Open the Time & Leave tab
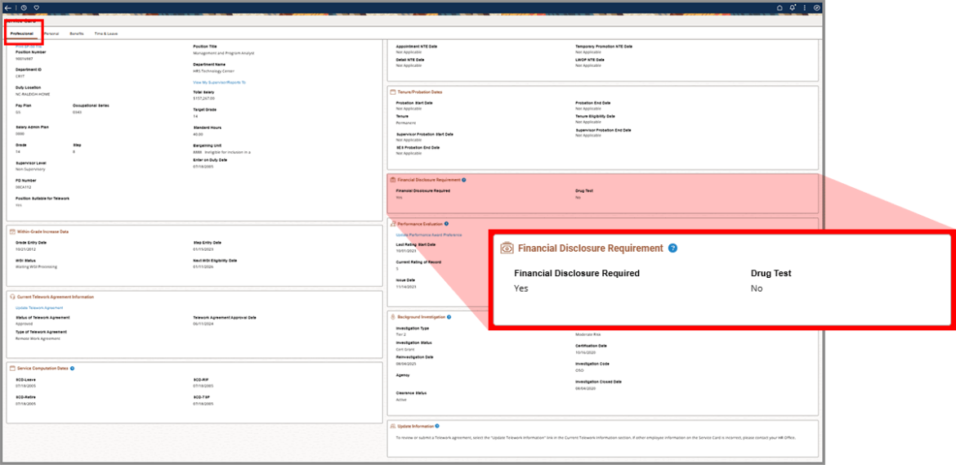Screen dimensions: 956x465 point(105,34)
